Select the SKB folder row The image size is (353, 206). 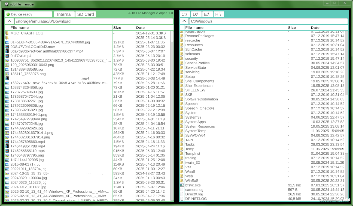pyautogui.click(x=263, y=95)
